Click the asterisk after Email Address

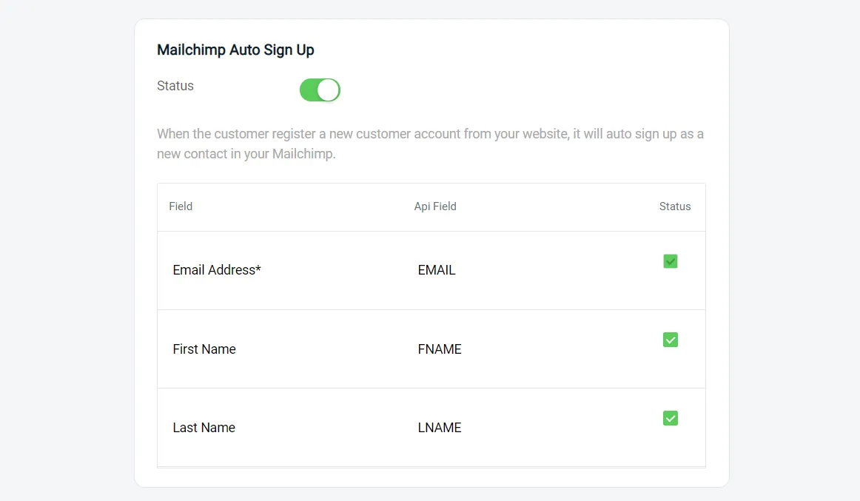point(258,269)
